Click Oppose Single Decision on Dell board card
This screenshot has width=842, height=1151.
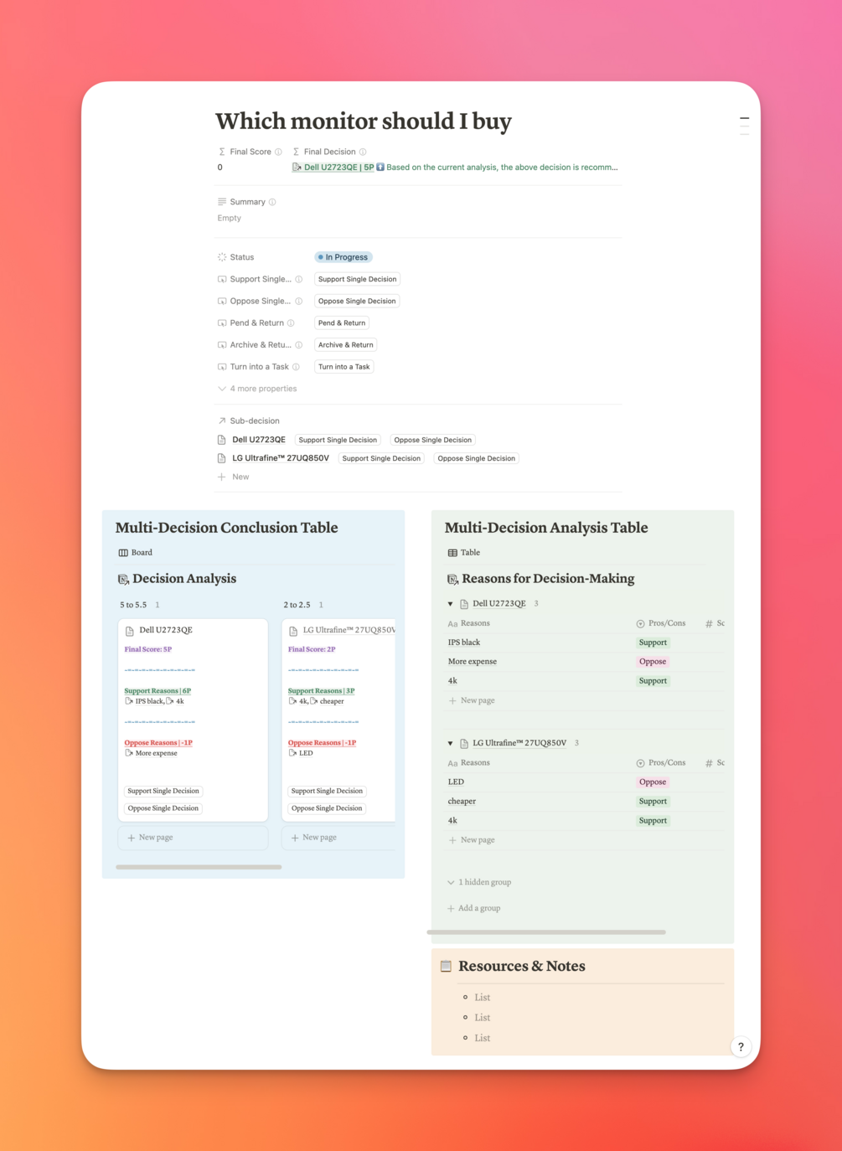(x=163, y=808)
